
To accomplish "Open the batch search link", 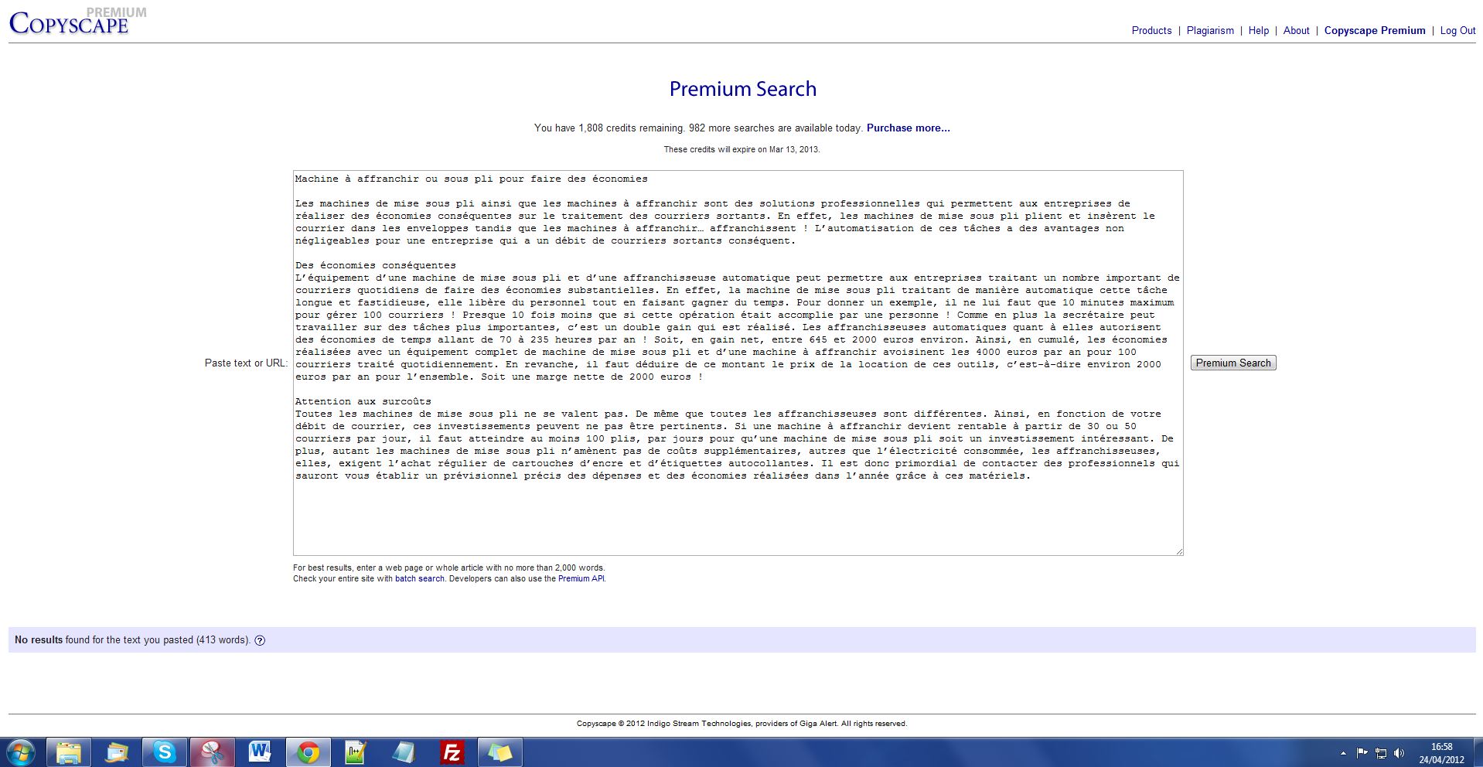I will click(419, 578).
